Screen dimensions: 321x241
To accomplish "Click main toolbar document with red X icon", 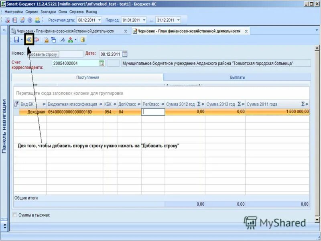I will pyautogui.click(x=7, y=20).
